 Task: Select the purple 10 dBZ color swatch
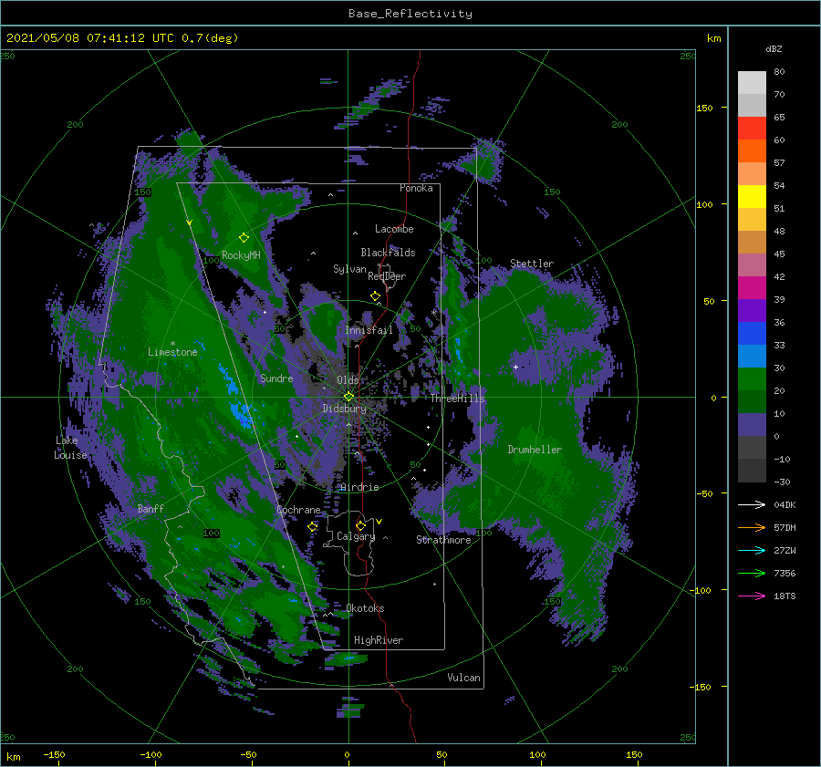tap(752, 425)
